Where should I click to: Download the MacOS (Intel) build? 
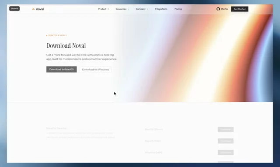(x=226, y=141)
